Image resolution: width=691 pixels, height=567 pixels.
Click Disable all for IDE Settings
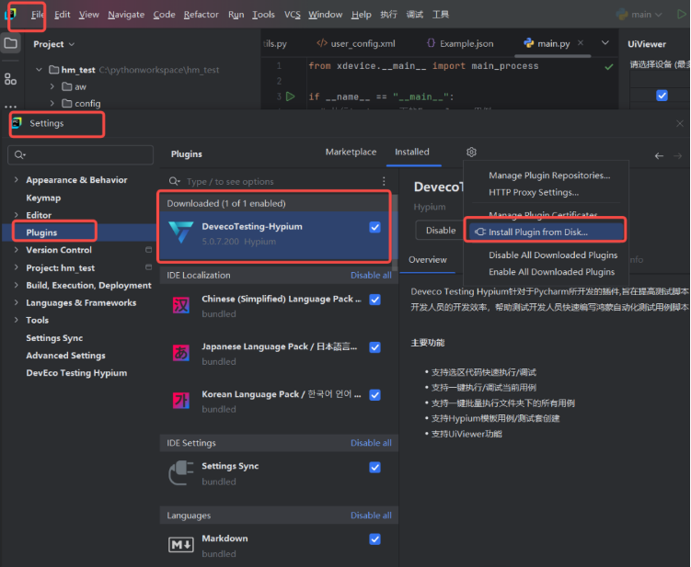(371, 443)
